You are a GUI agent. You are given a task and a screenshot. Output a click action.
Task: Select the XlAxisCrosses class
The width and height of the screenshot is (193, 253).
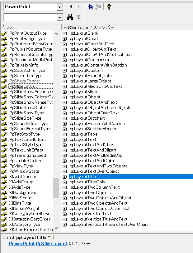23,177
